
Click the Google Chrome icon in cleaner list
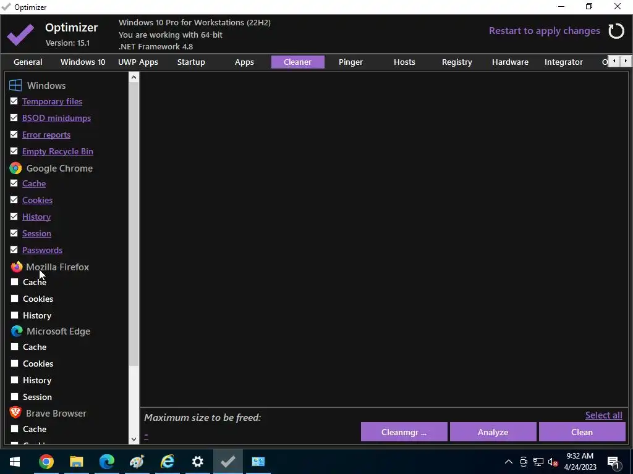point(15,168)
